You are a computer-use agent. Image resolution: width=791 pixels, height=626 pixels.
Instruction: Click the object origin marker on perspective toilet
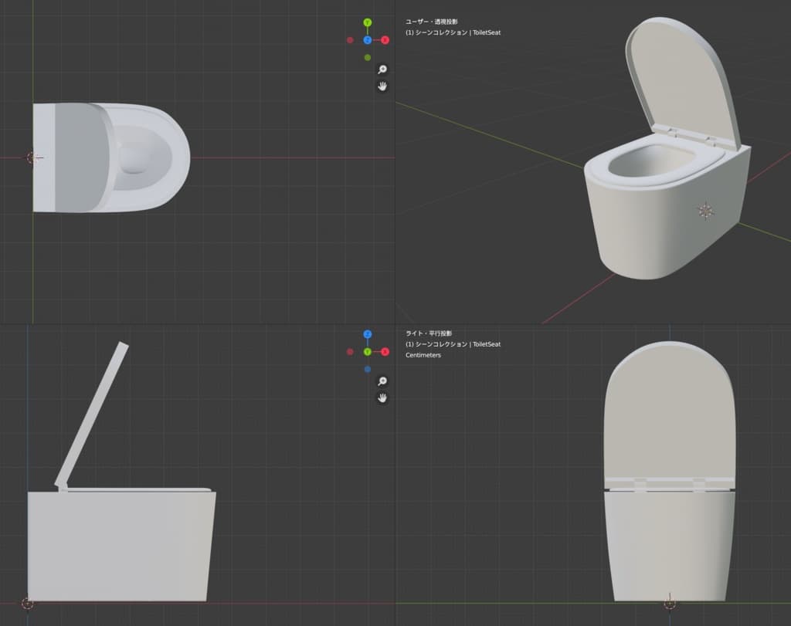click(705, 210)
